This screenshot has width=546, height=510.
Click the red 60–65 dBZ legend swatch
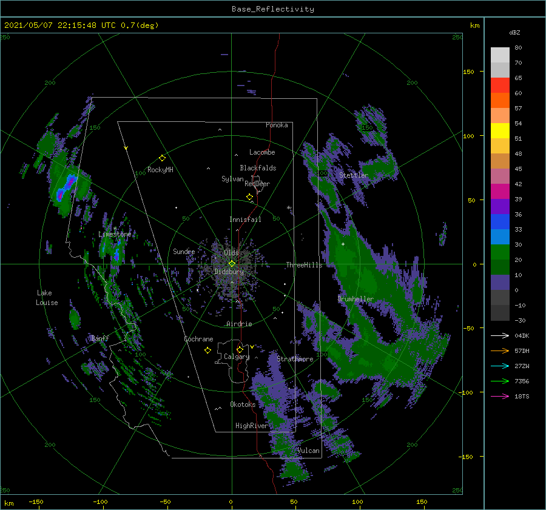tap(500, 86)
